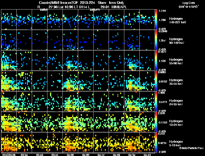Click the colorbar beside Hydrogen 149-227 keV
The image size is (205, 156).
[156, 19]
